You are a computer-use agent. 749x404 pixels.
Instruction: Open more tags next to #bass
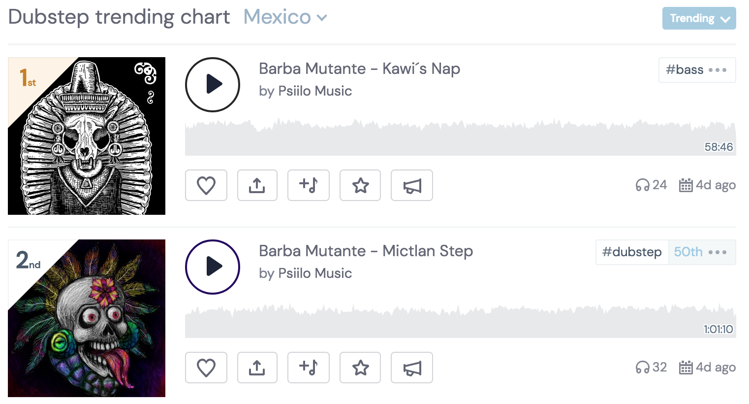coord(718,70)
